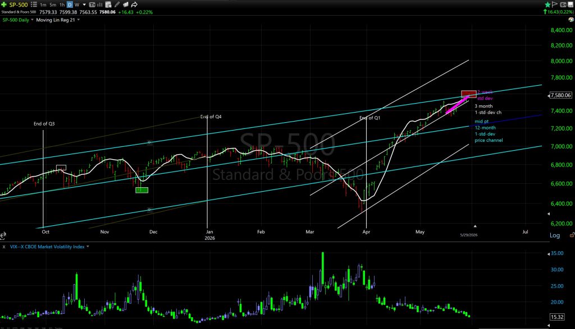The height and width of the screenshot is (329, 575).
Task: Click the 35.00 VIX axis label
Action: (x=557, y=253)
